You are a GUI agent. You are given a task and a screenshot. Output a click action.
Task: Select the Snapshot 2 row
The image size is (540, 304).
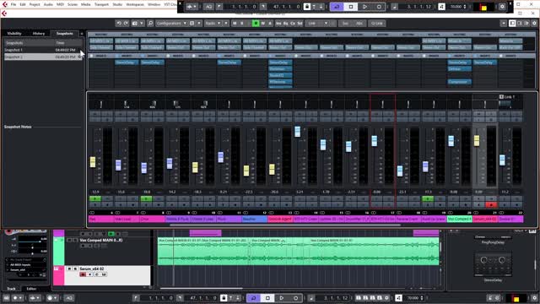coord(43,57)
